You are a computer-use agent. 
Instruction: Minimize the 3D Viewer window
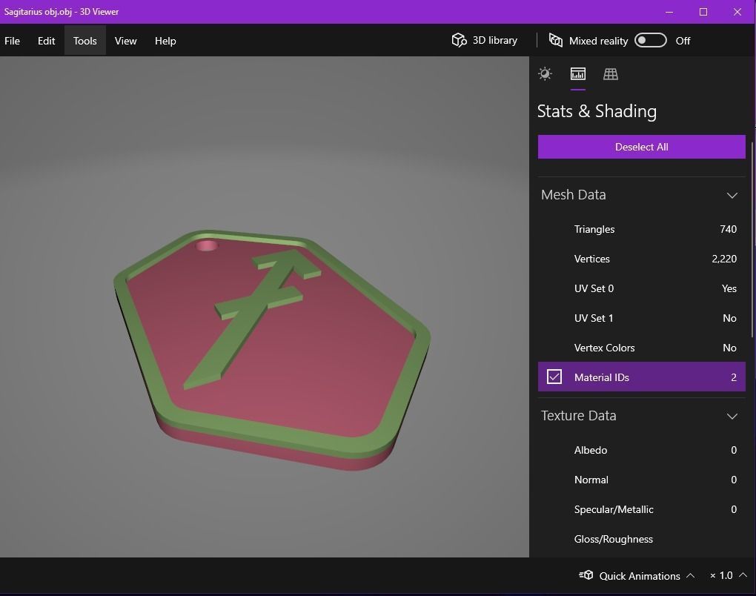(669, 12)
